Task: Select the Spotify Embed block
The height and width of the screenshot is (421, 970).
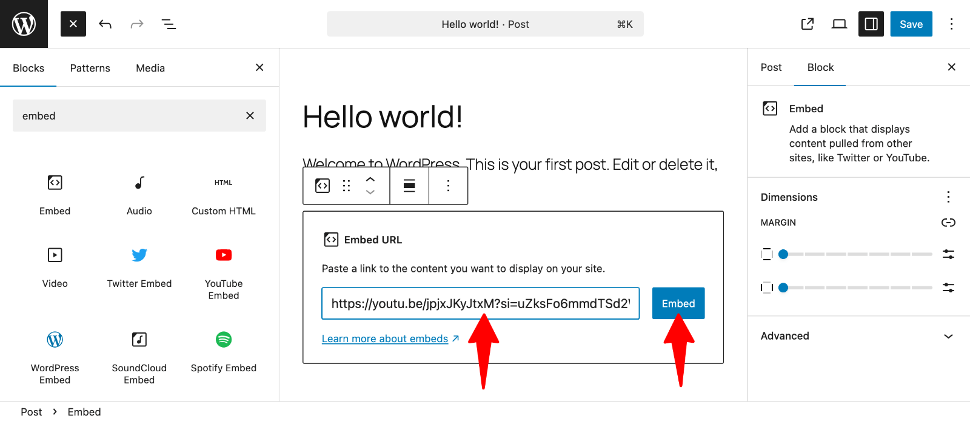Action: [x=223, y=352]
